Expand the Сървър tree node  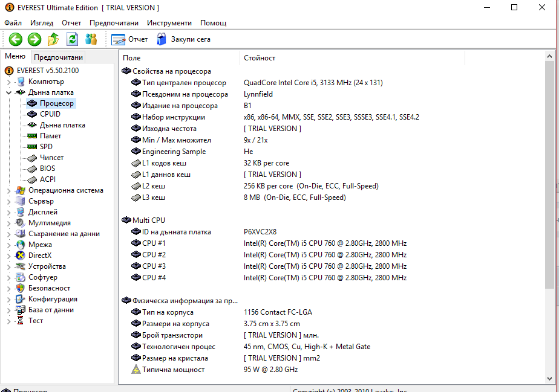(8, 202)
